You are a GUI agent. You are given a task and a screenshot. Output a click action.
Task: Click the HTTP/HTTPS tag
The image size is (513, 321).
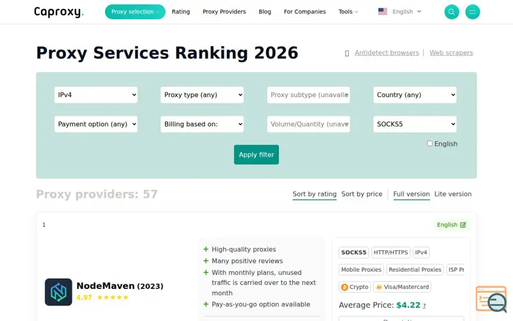pyautogui.click(x=391, y=252)
